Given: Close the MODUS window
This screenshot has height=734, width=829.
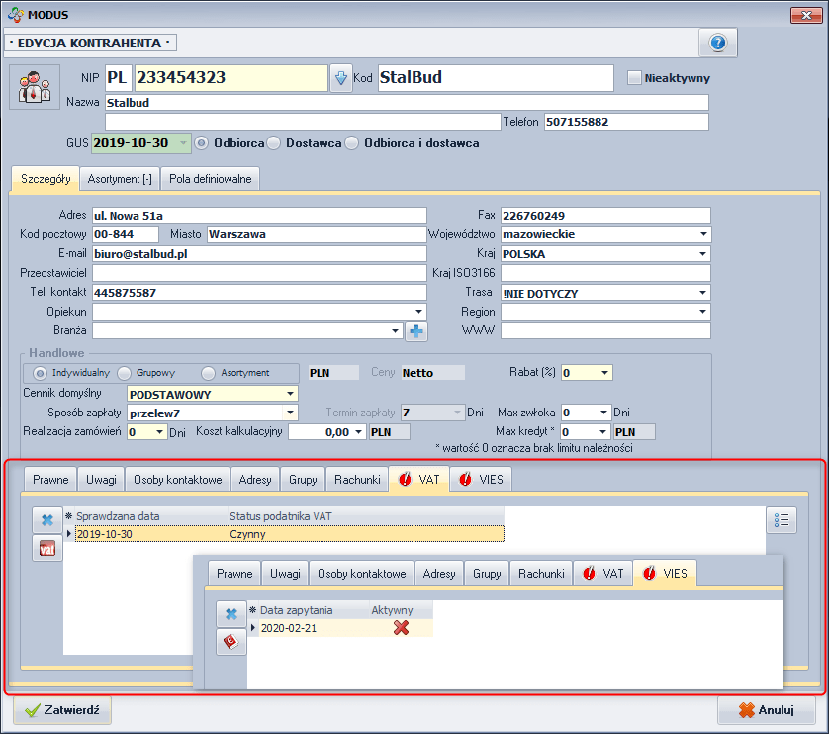Looking at the screenshot, I should click(806, 15).
